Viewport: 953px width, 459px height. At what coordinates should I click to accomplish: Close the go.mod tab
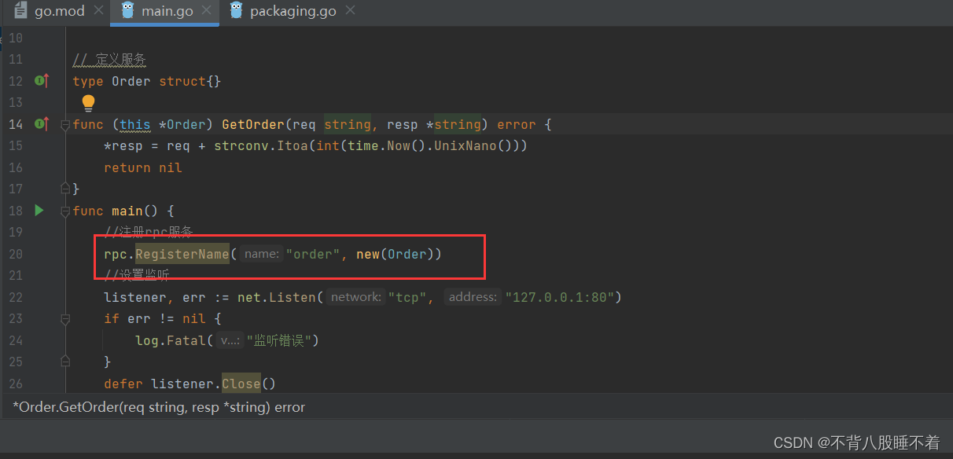pos(98,11)
